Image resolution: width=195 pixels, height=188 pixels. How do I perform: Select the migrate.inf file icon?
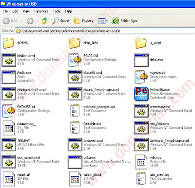point(141,77)
